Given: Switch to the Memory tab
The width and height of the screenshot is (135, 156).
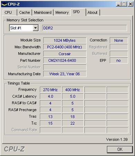Looking at the screenshot, I should tap(62, 12).
